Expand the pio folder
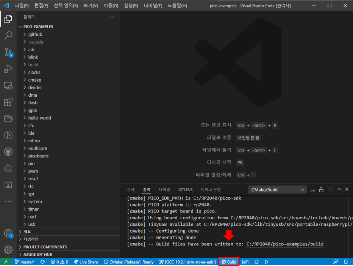The image size is (353, 266). click(x=69, y=163)
